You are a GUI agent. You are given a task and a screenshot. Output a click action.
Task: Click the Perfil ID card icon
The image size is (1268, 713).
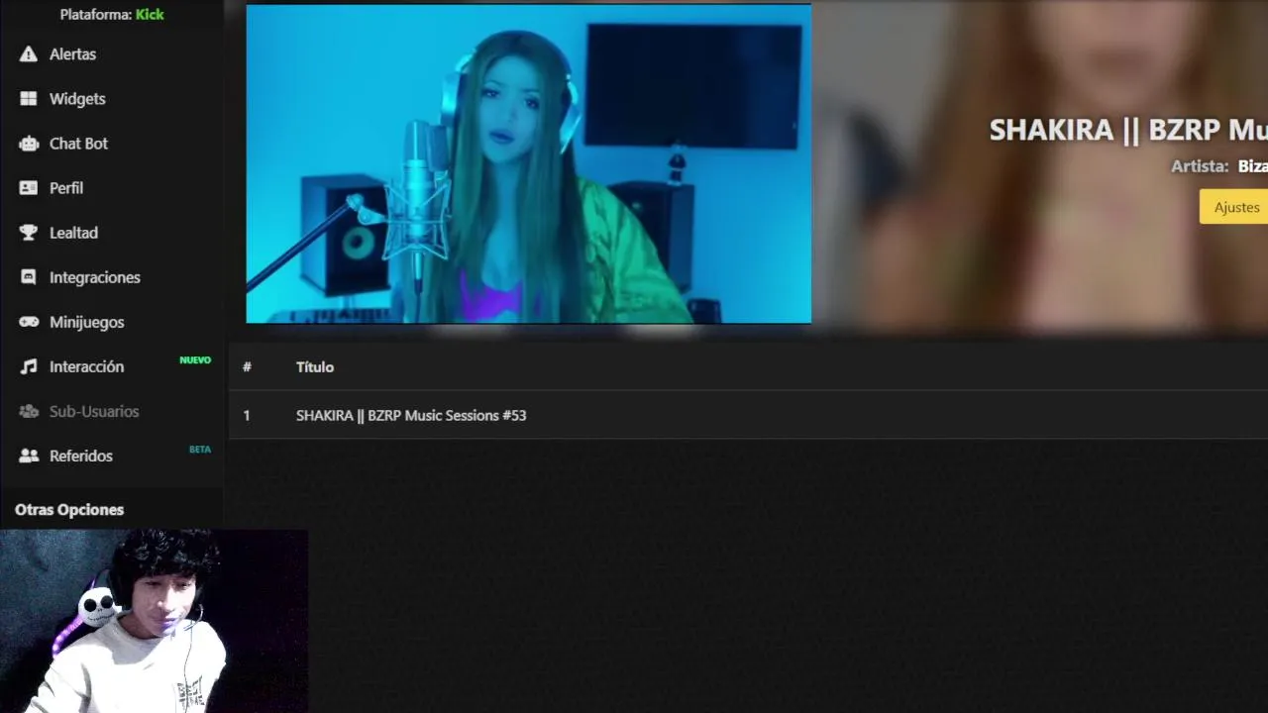29,188
